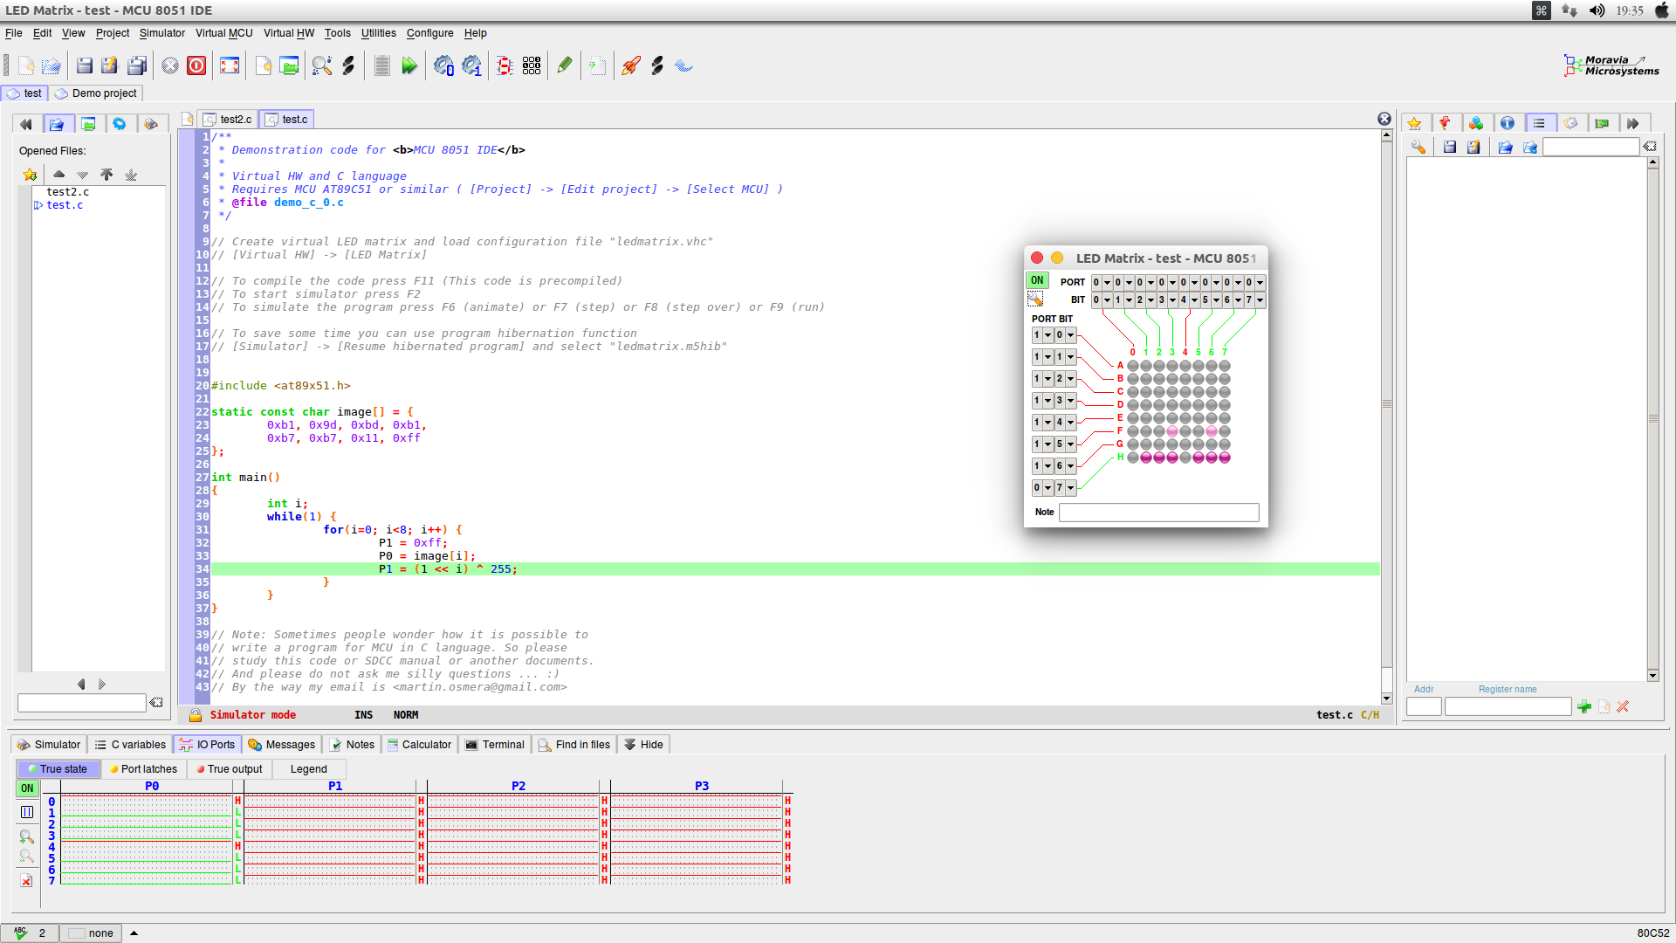Toggle the ON button in IO Ports panel
Image resolution: width=1676 pixels, height=943 pixels.
click(x=27, y=788)
